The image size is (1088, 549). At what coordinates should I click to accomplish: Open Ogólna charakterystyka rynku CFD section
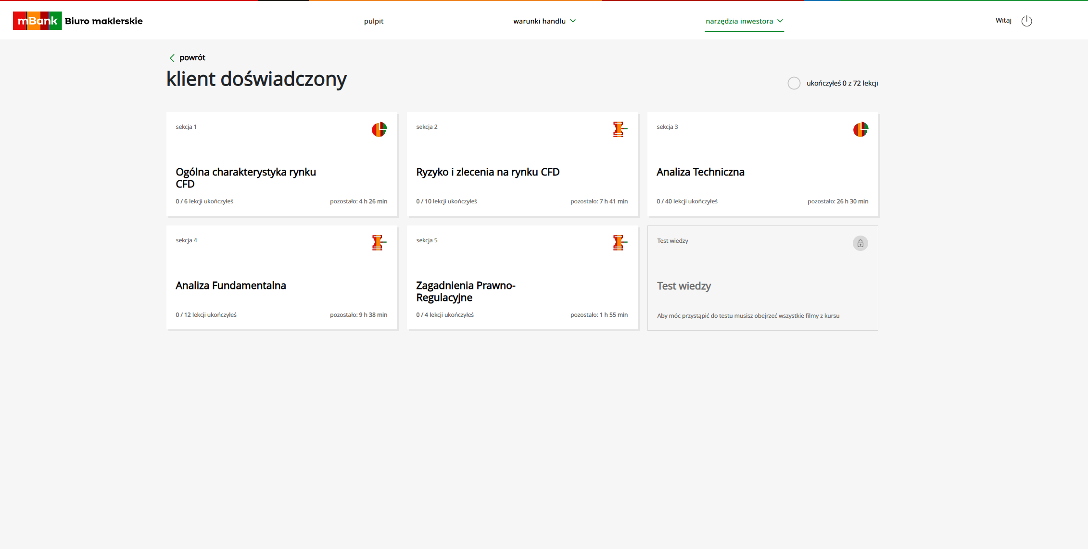282,164
